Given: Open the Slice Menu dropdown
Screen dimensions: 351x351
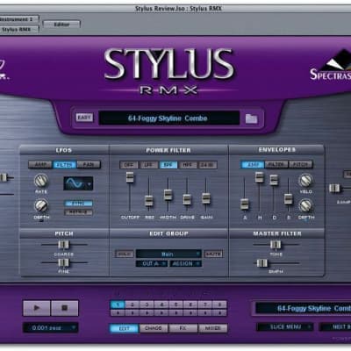Looking at the screenshot, I should 284,326.
